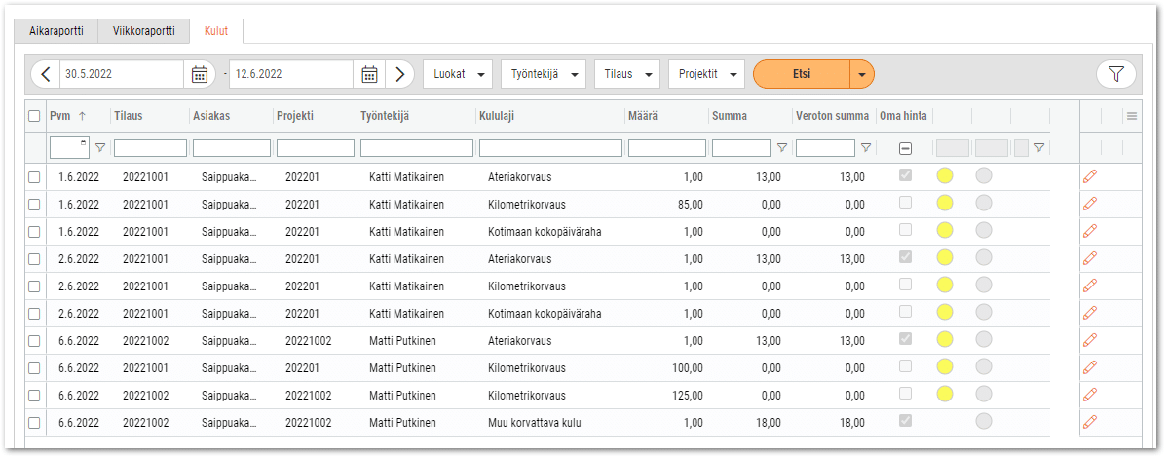This screenshot has width=1165, height=457.
Task: Click grey status circle of 2.6.2022 Kotimaan kokopäiväraha row
Action: [x=984, y=313]
